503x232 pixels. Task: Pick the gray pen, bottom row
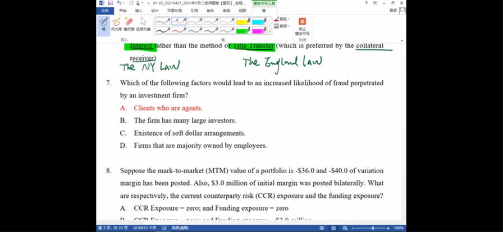coord(227,30)
